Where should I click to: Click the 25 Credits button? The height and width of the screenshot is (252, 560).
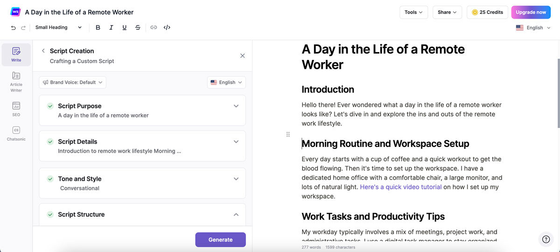[487, 12]
